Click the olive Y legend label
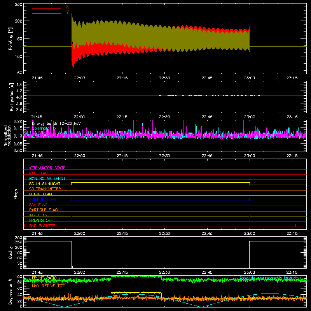The width and height of the screenshot is (311, 311). (x=67, y=12)
